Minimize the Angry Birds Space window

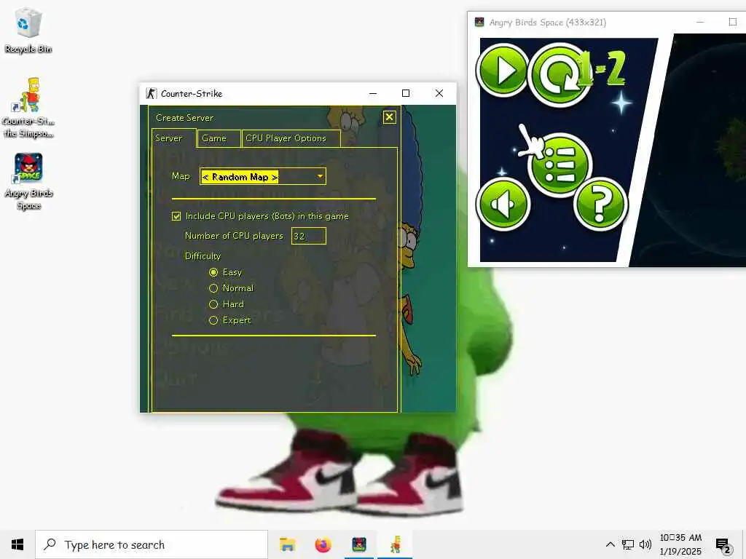click(x=700, y=22)
